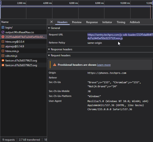This screenshot has width=153, height=142.
Task: Click the Origin value https://phones.techpro.com
Action: click(107, 73)
